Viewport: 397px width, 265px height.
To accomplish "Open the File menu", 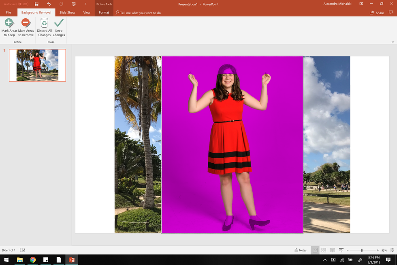I will 9,13.
